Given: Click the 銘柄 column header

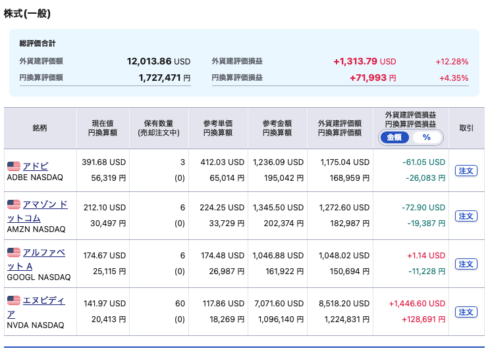Looking at the screenshot, I should point(40,128).
